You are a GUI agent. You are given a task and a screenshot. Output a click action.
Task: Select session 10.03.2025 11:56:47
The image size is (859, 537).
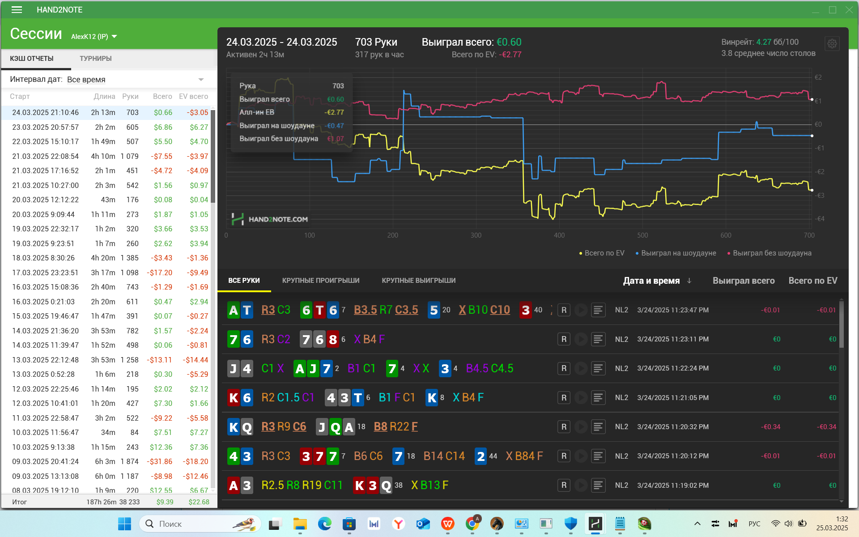pos(106,433)
